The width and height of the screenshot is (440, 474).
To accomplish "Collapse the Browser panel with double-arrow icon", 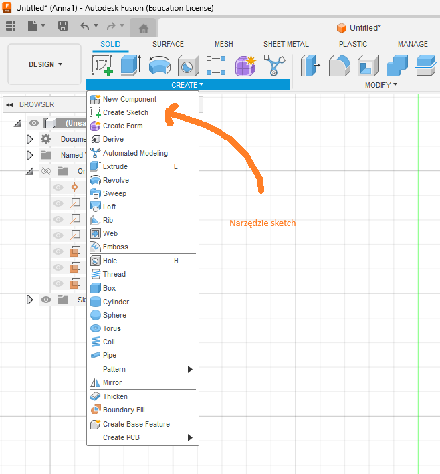I will click(x=9, y=105).
